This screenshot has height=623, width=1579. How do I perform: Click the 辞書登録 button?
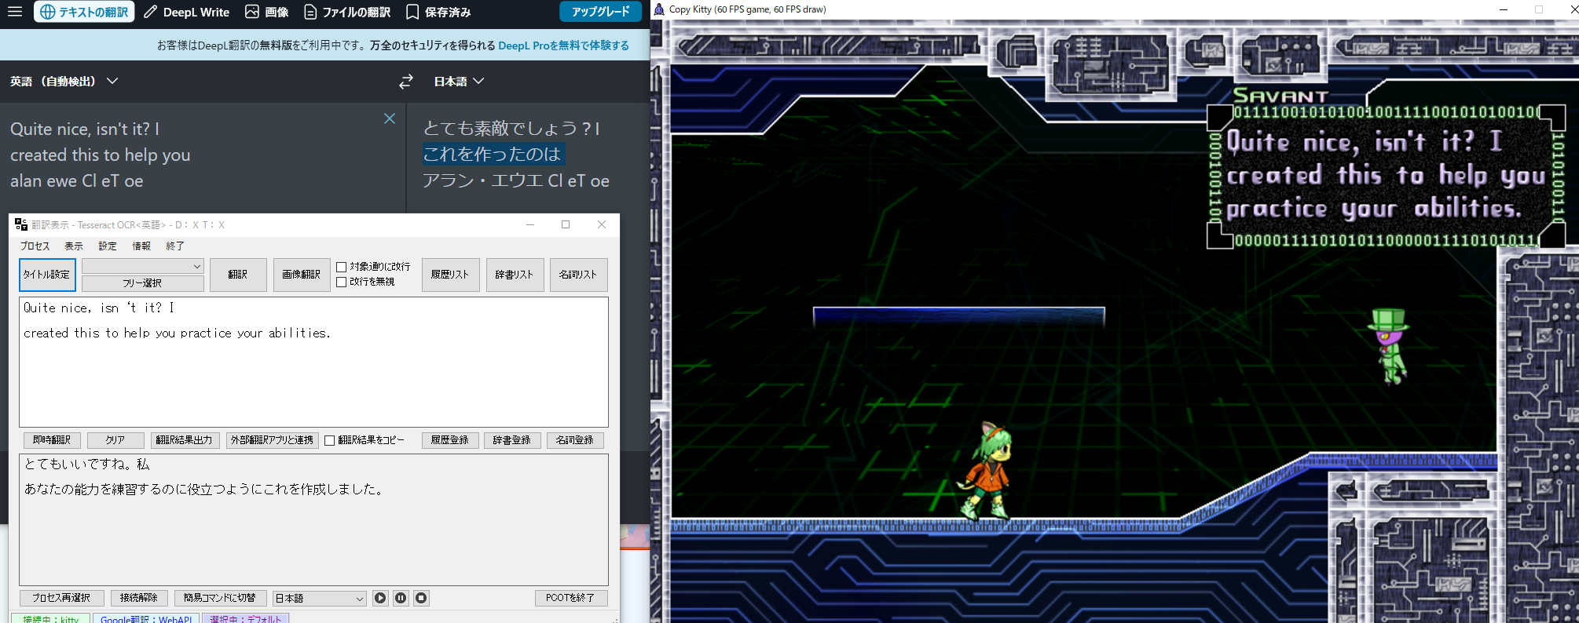tap(512, 440)
